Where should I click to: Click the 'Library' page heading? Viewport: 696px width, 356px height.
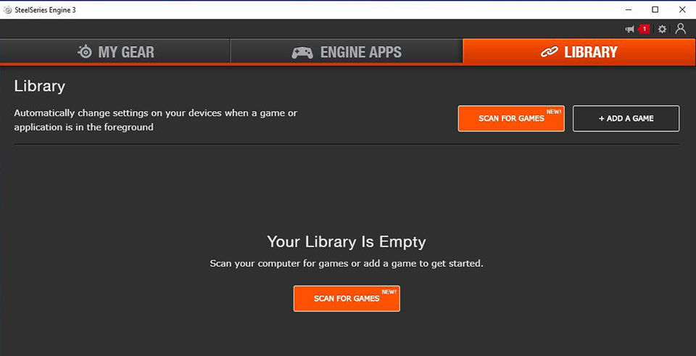tap(39, 86)
